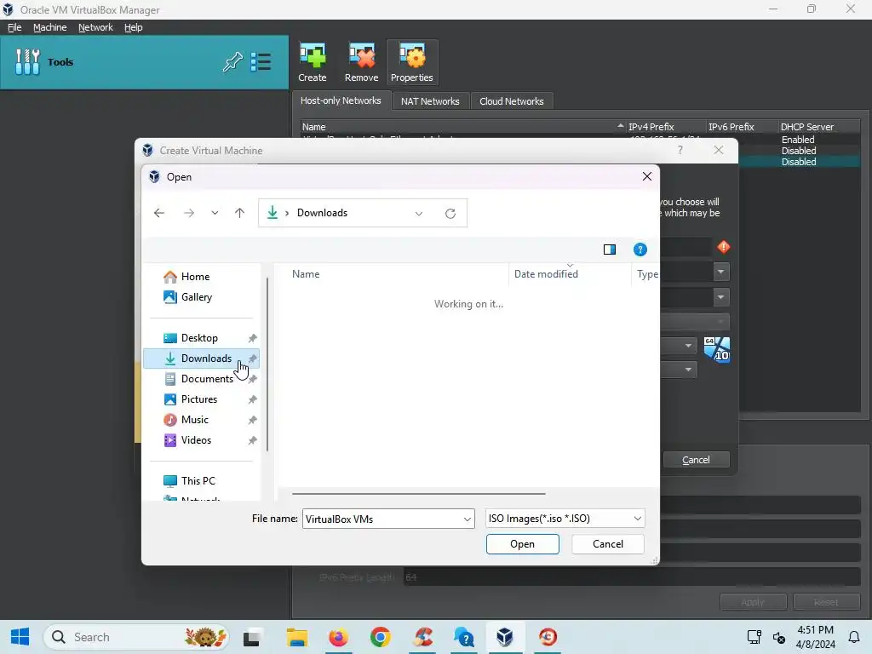The width and height of the screenshot is (872, 654).
Task: Click the File name input field
Action: (382, 519)
